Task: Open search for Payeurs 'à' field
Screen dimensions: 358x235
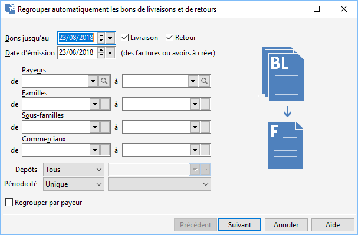Action: [x=205, y=81]
